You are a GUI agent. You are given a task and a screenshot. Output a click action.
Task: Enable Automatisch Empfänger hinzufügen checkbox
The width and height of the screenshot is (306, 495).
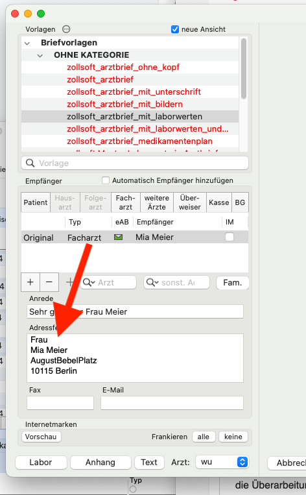pyautogui.click(x=106, y=180)
